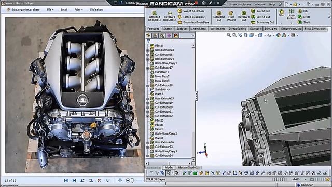
Task: Select the Revolved Boss/Base tool
Action: click(170, 16)
